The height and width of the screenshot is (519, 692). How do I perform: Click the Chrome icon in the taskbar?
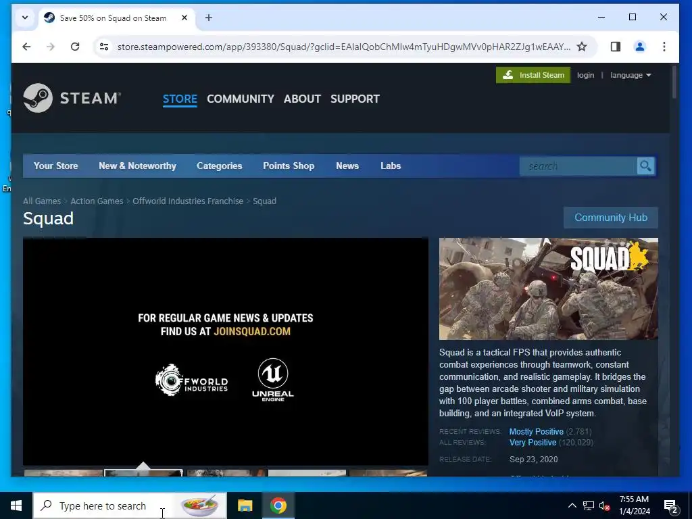tap(278, 505)
